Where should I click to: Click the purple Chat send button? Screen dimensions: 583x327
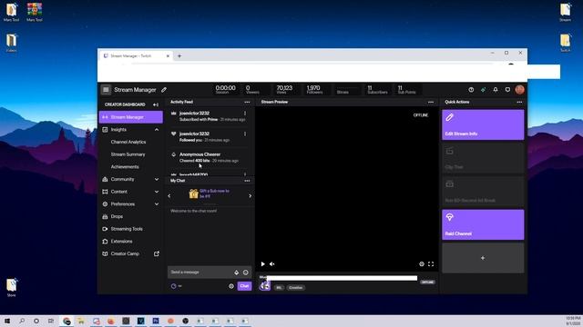tap(244, 286)
